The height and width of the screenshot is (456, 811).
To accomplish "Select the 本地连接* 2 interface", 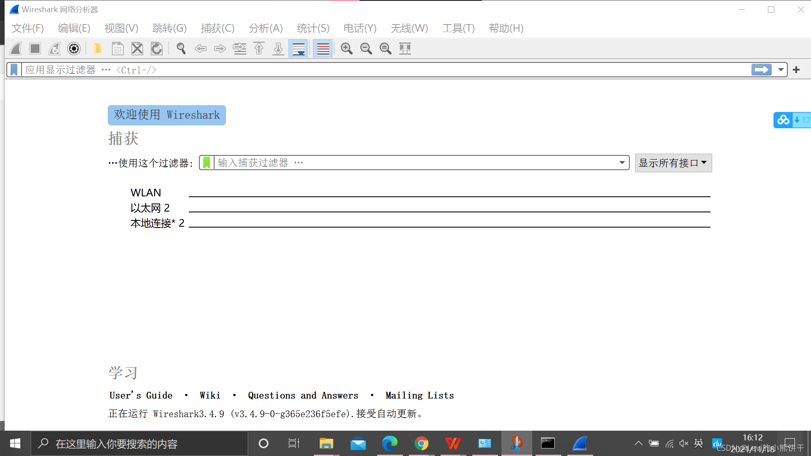I will [420, 223].
